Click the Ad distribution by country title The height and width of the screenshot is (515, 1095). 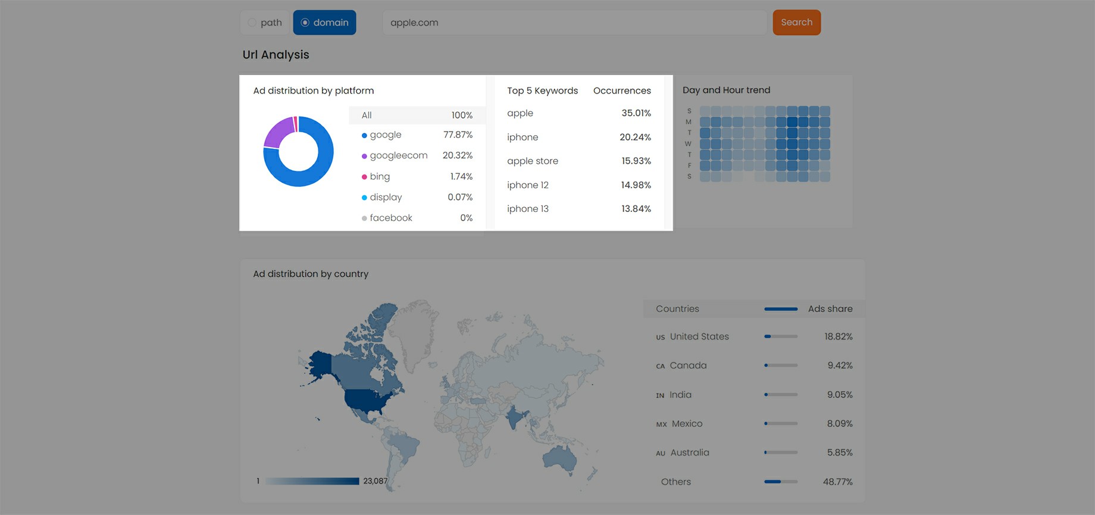(x=311, y=274)
